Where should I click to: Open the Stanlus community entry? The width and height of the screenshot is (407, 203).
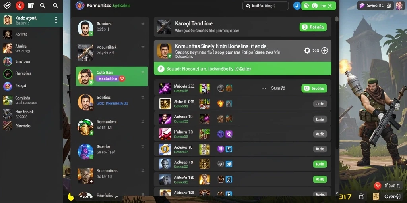click(112, 151)
